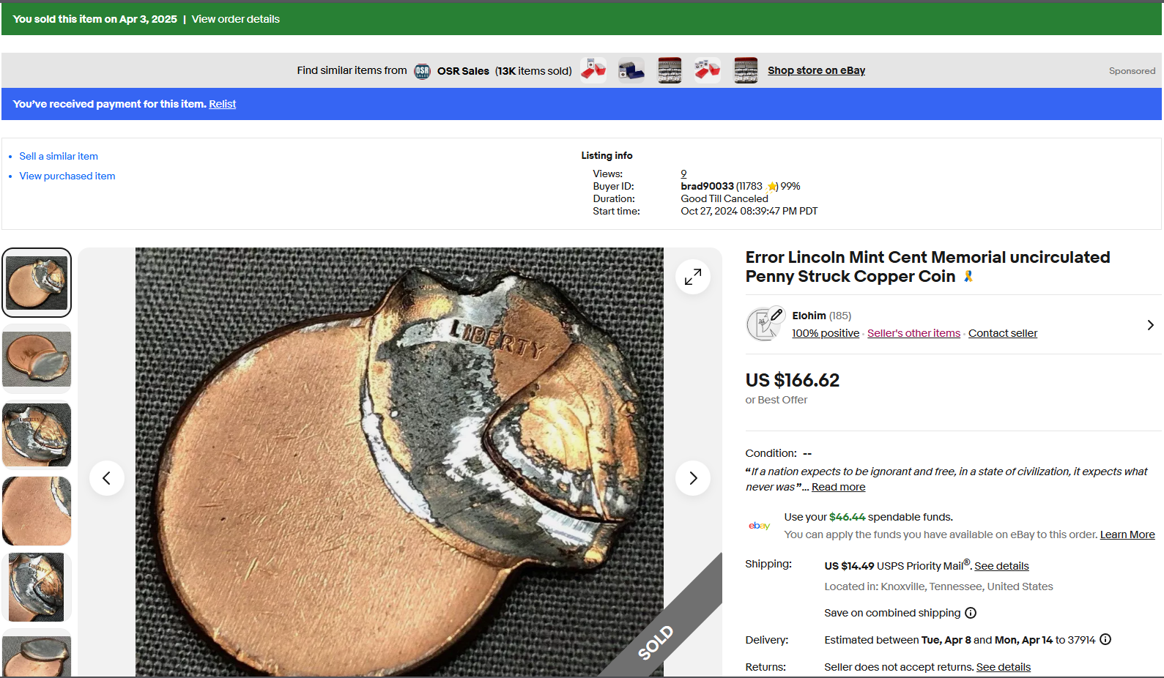Select the second coin gallery thumbnail

[x=37, y=359]
